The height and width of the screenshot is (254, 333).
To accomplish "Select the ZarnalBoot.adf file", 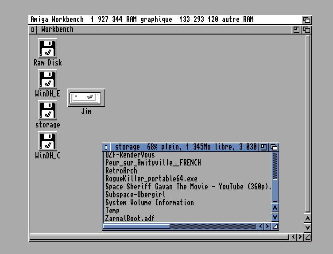I will click(130, 218).
